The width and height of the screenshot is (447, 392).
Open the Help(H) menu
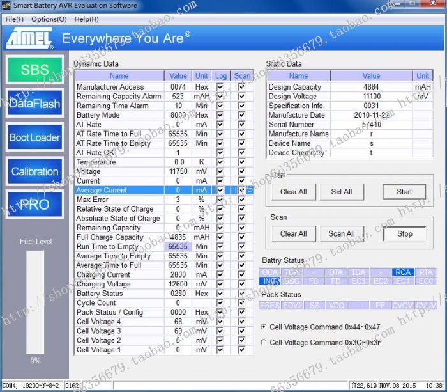click(86, 19)
